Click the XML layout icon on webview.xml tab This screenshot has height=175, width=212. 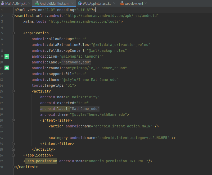point(121,3)
